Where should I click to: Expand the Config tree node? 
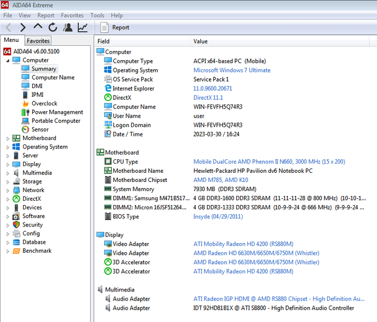(7, 234)
